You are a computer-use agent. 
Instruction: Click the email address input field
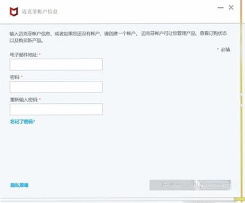pos(56,65)
